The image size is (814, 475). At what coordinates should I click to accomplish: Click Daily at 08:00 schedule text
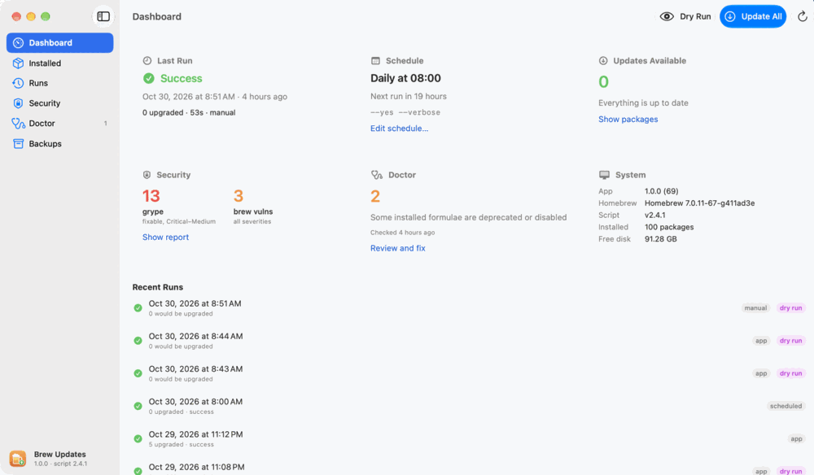pos(405,78)
